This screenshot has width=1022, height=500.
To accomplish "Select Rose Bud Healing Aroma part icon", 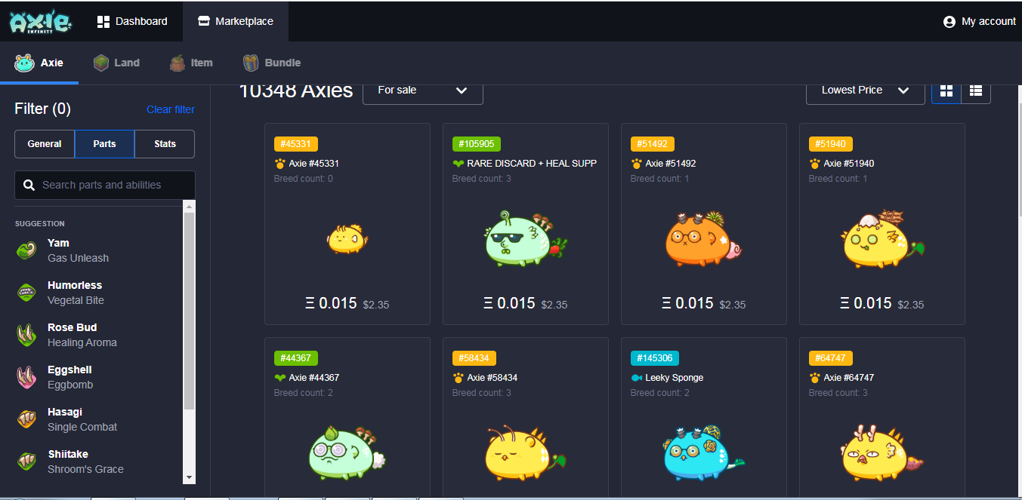I will [x=26, y=335].
